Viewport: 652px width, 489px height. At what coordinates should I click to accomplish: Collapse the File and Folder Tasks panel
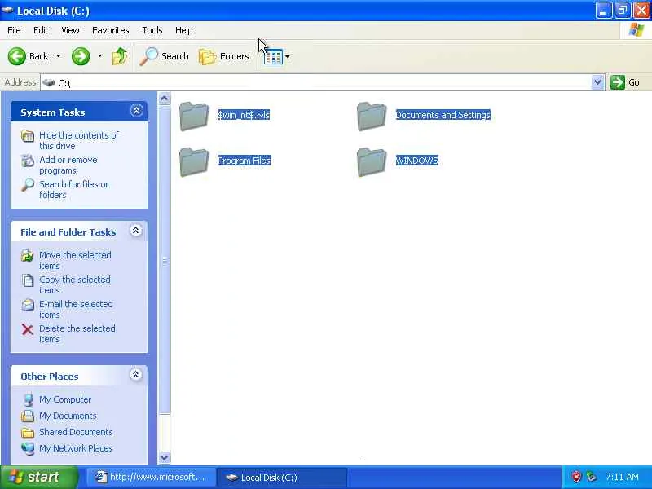click(x=135, y=231)
